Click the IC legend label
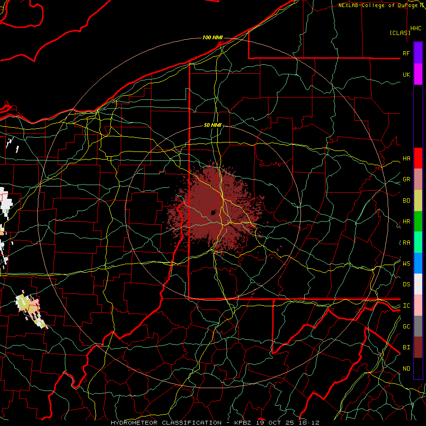This screenshot has width=426, height=426. point(406,306)
